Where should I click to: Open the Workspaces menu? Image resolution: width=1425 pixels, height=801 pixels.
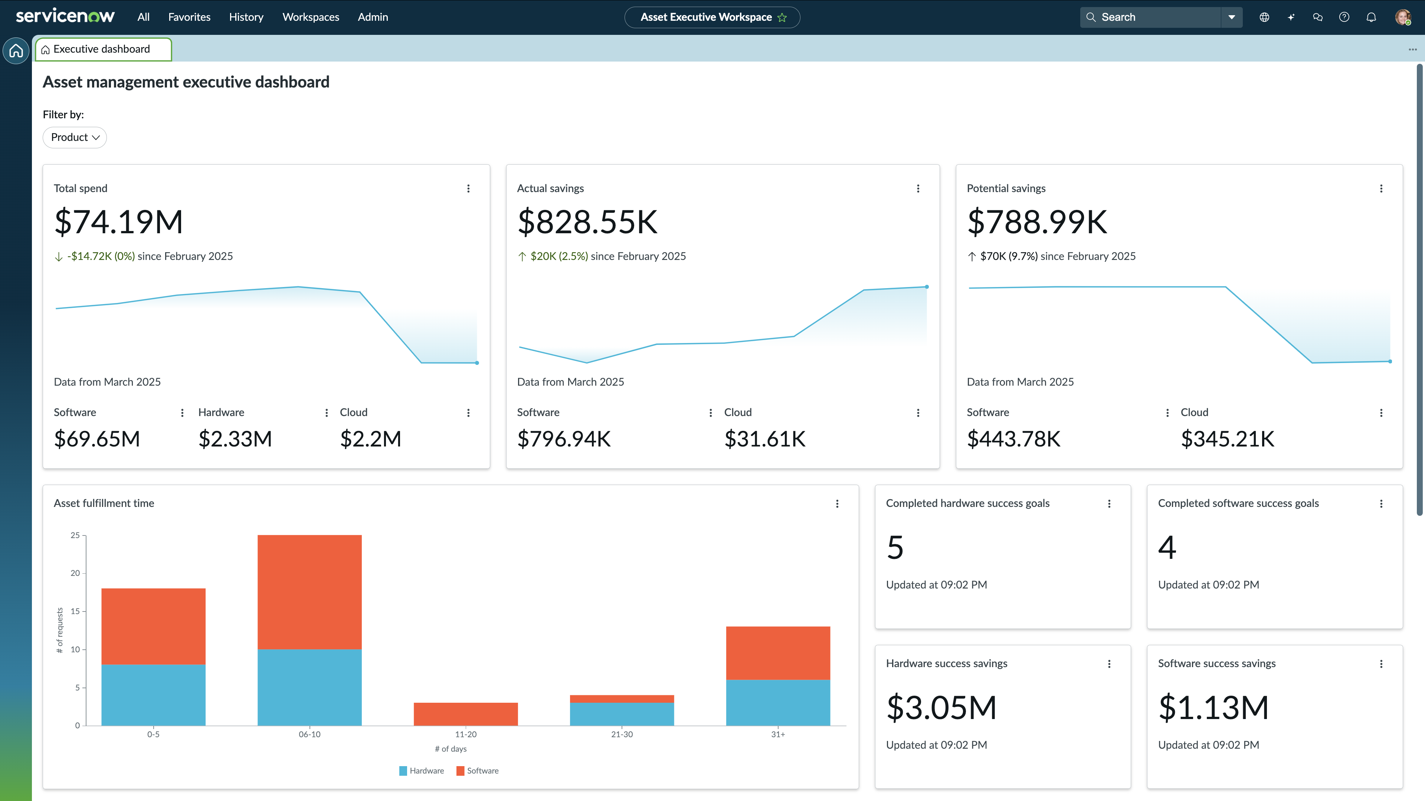[x=310, y=17]
